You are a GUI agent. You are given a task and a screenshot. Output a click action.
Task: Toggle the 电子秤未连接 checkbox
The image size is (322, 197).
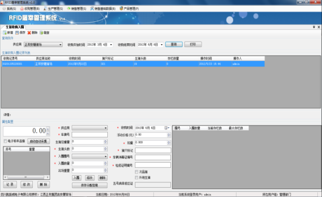5,141
